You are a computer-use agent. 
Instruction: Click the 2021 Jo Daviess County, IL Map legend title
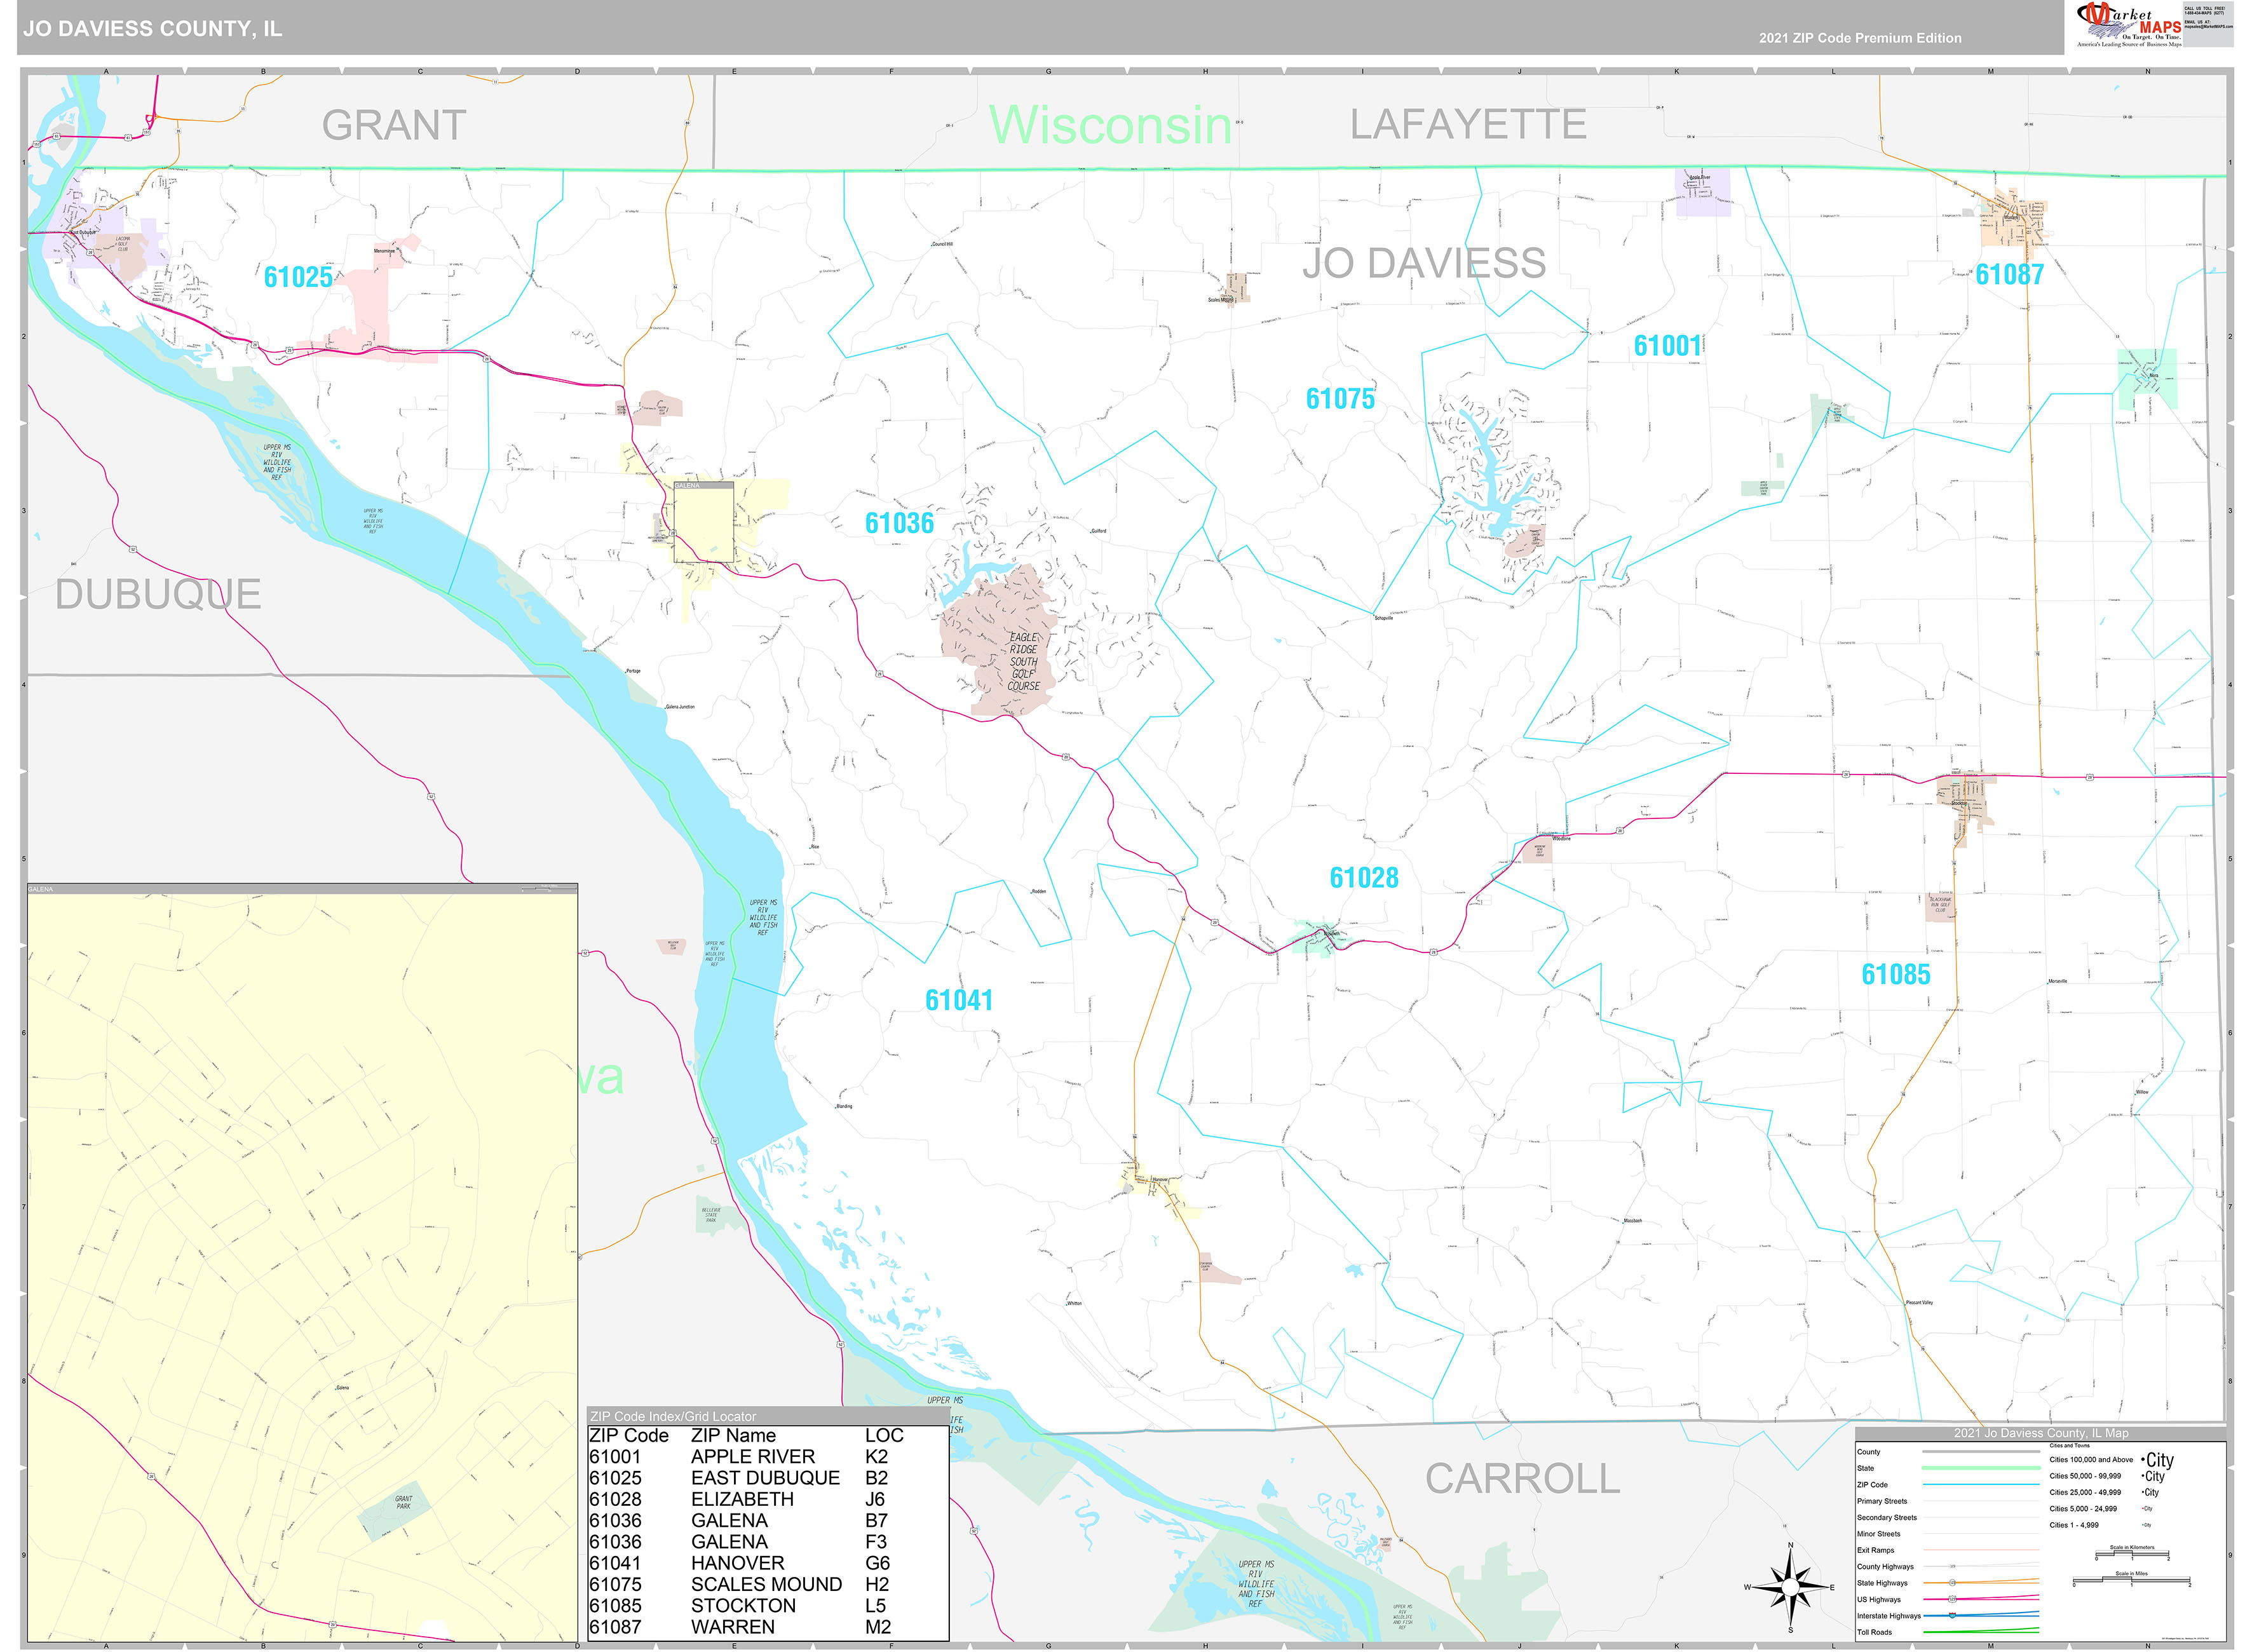tap(2041, 1433)
